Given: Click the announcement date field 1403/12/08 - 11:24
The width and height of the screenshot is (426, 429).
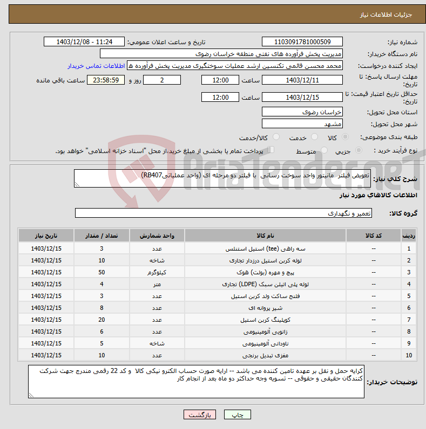Looking at the screenshot, I should [84, 42].
